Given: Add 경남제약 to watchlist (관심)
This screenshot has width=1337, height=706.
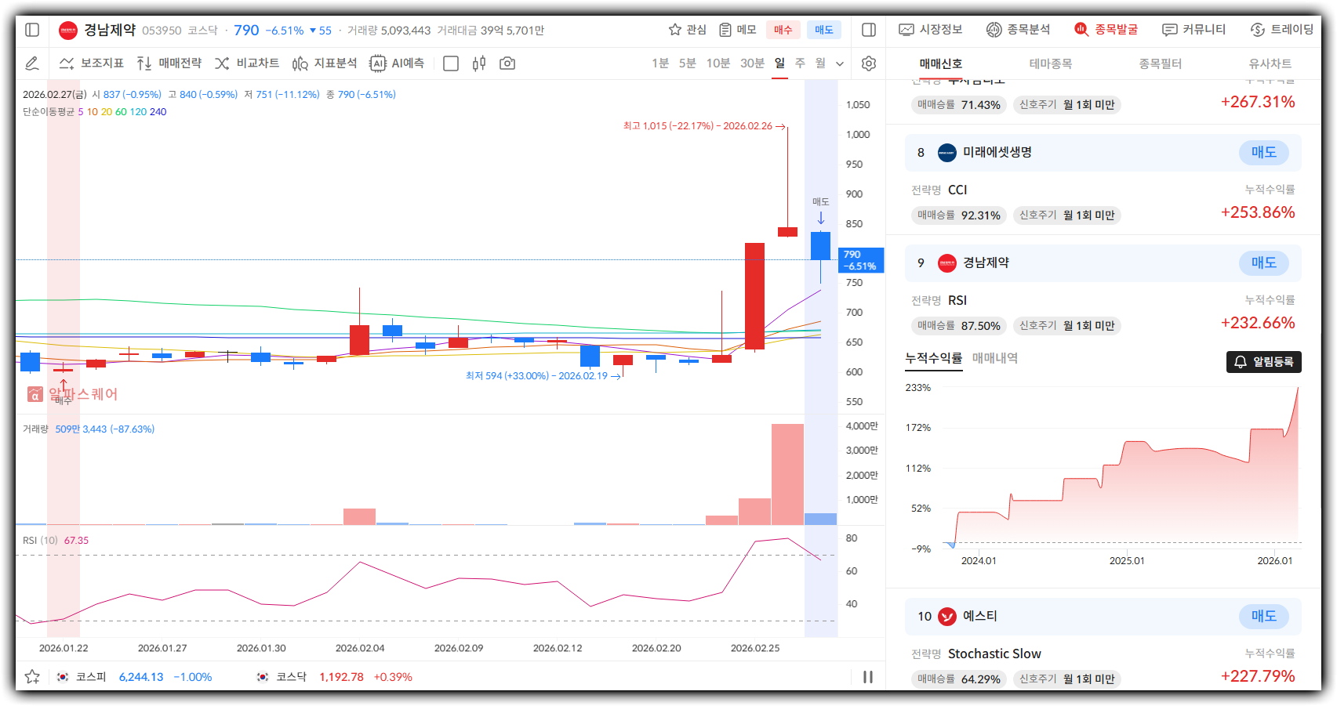Looking at the screenshot, I should click(687, 30).
